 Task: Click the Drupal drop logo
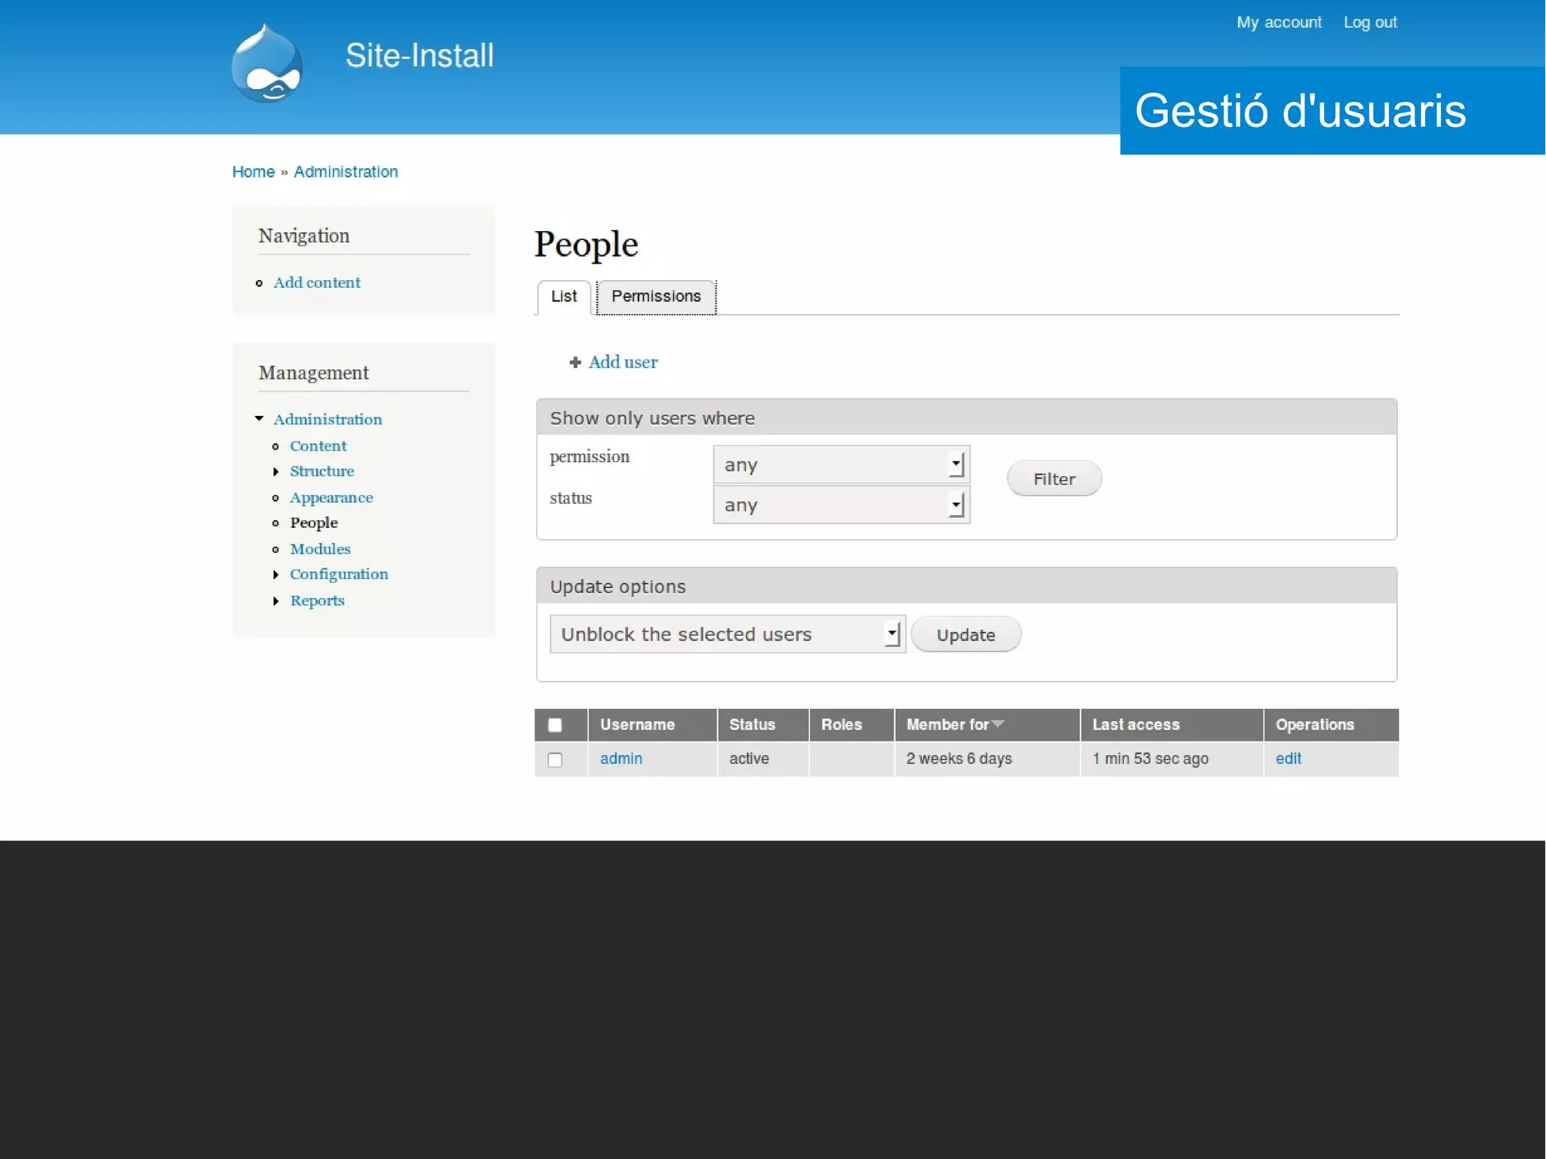[266, 63]
